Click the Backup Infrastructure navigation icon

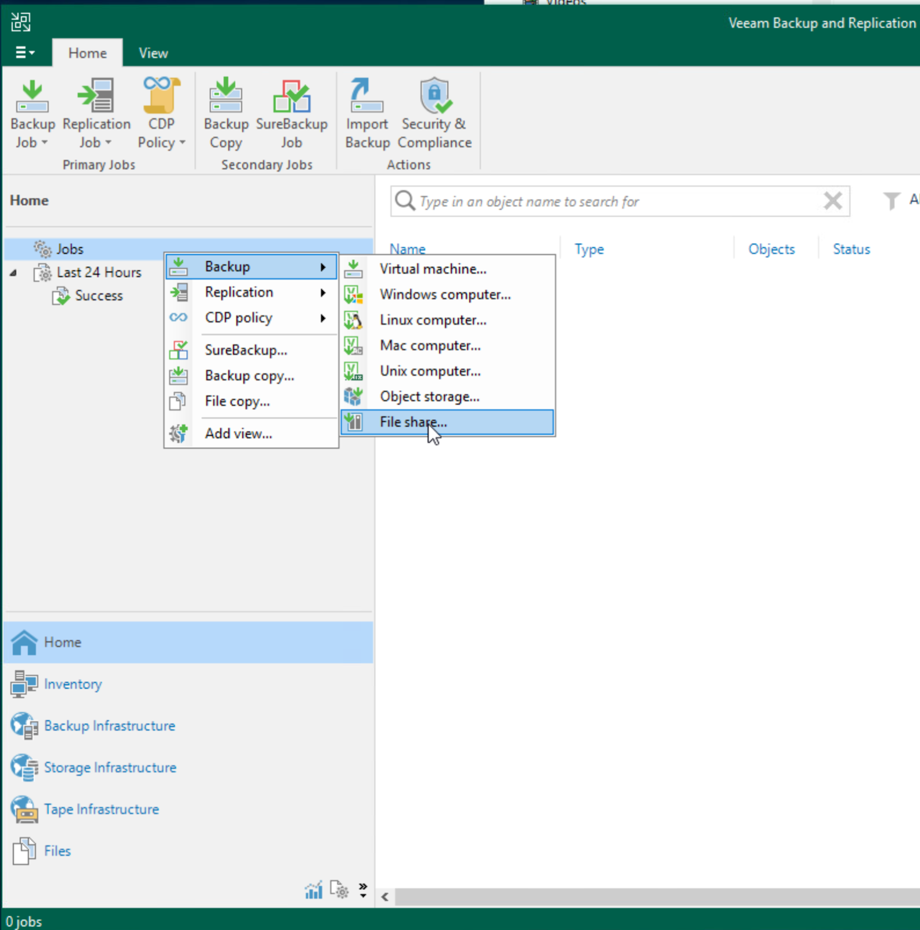click(x=24, y=726)
